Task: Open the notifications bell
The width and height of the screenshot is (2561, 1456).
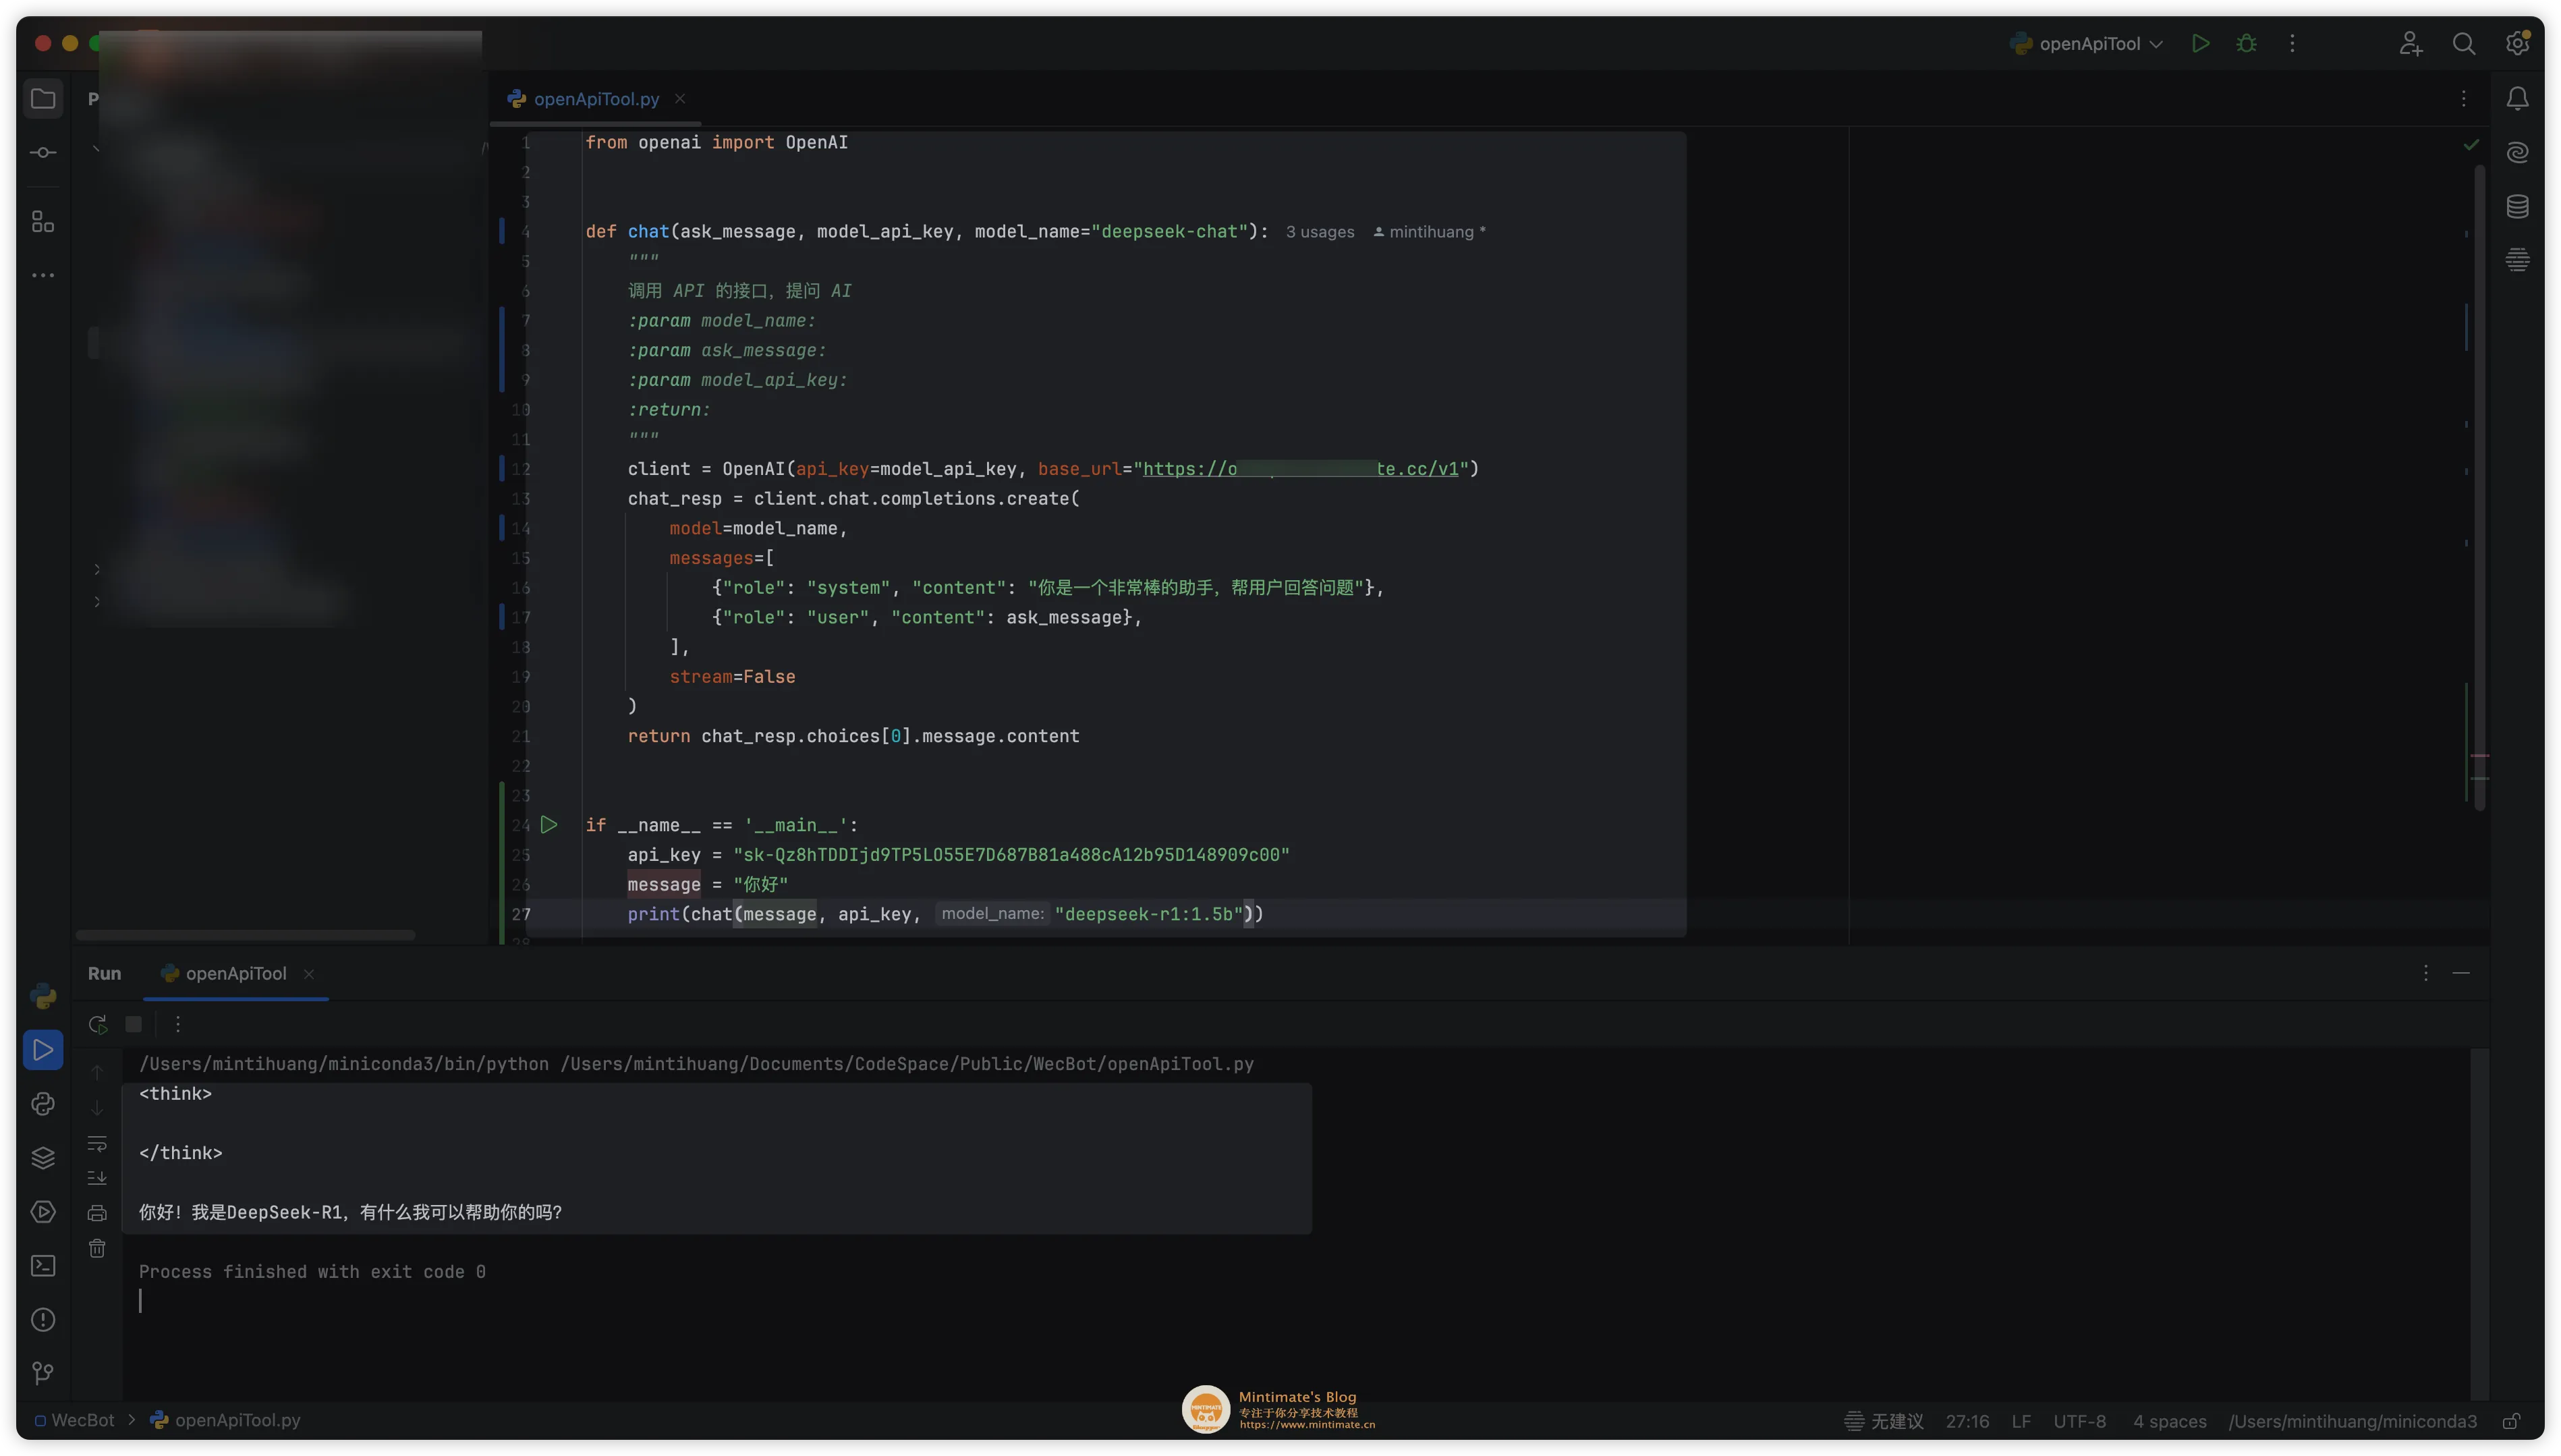Action: [2517, 98]
